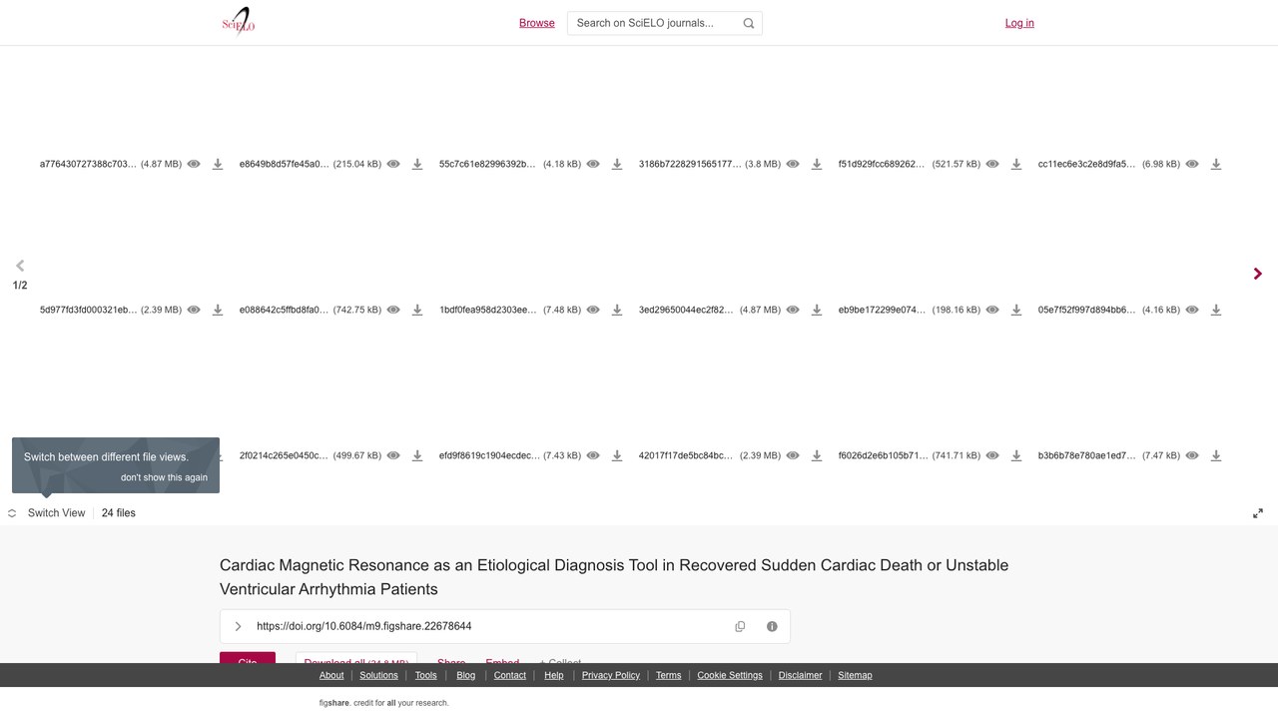Download file cc11ec6e3c2e8d9fa5 (6.98 kB)

[x=1216, y=164]
